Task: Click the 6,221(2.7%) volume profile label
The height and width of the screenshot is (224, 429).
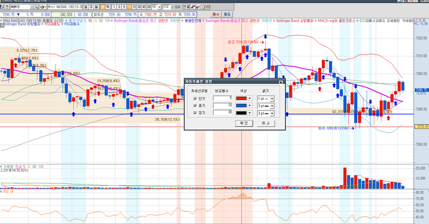Action: [27, 50]
